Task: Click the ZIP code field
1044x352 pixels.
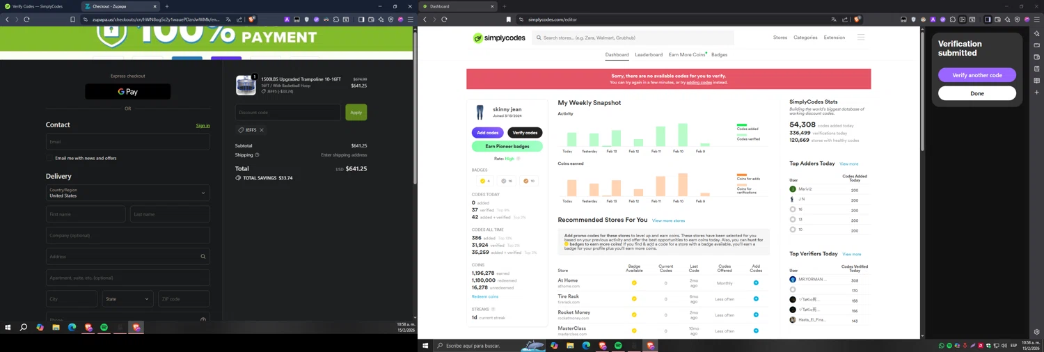Action: coord(184,299)
